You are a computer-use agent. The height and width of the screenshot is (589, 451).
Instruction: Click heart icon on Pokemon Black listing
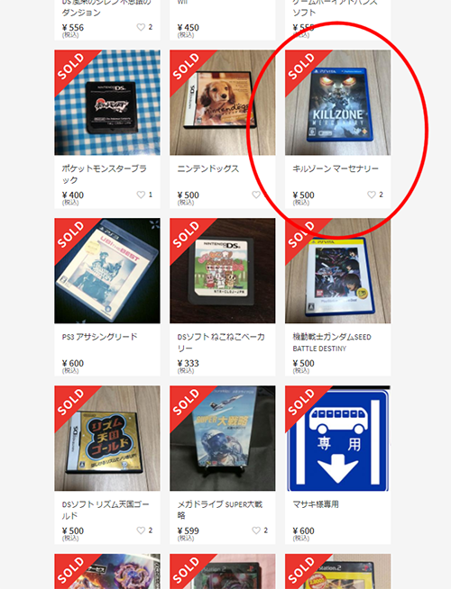[141, 195]
